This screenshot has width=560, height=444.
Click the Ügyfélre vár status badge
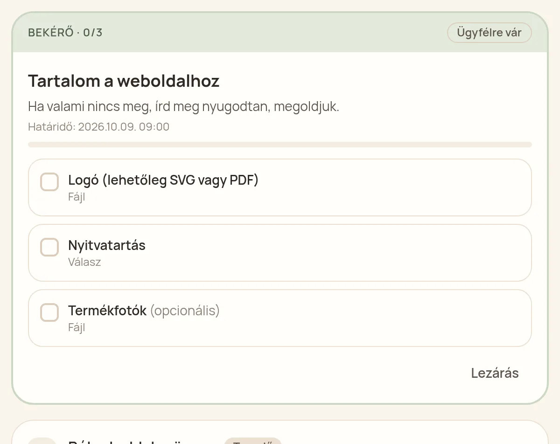coord(489,33)
